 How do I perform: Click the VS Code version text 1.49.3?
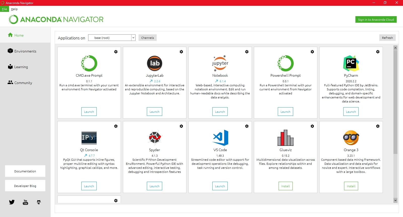tap(220, 156)
